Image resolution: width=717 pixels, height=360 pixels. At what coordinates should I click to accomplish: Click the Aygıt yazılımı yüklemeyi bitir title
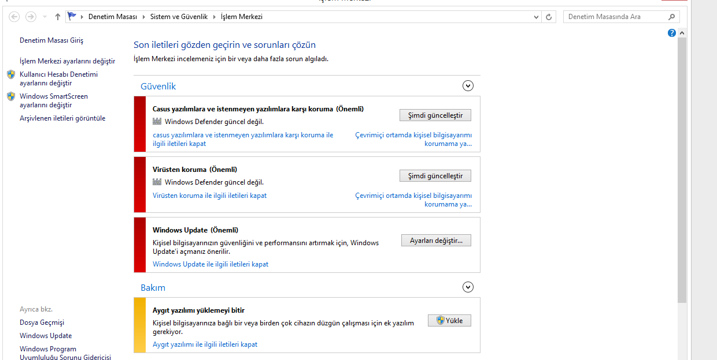tap(199, 310)
